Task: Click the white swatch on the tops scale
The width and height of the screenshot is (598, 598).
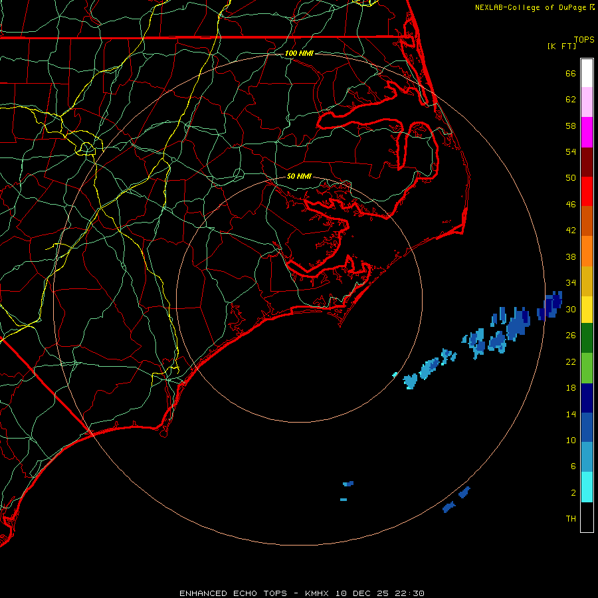Action: tap(587, 73)
